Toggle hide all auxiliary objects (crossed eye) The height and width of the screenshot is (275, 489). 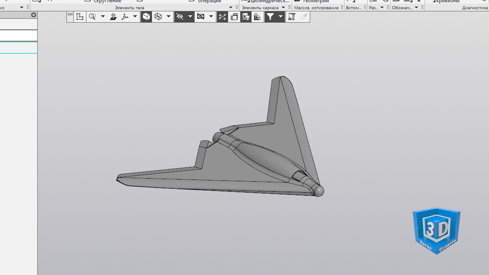pyautogui.click(x=179, y=17)
